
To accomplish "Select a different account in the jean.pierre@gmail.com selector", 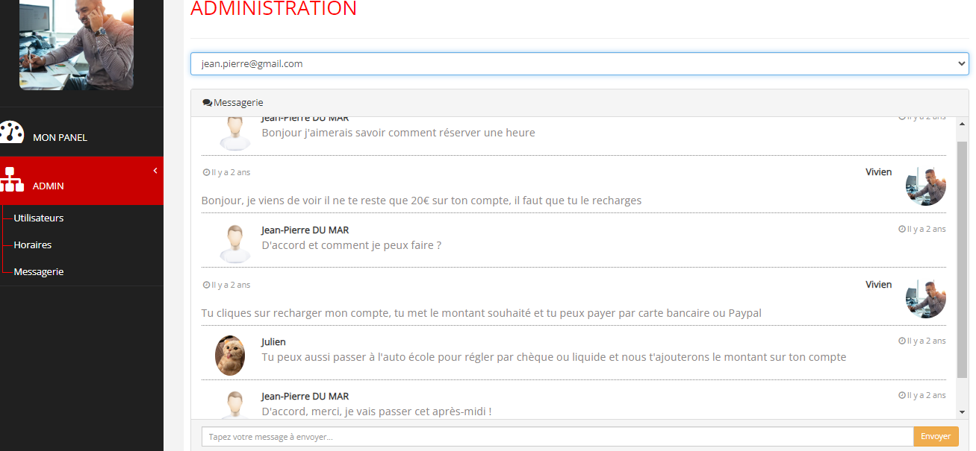I will (579, 63).
